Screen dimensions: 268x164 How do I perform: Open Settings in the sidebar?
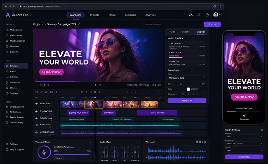point(12,144)
